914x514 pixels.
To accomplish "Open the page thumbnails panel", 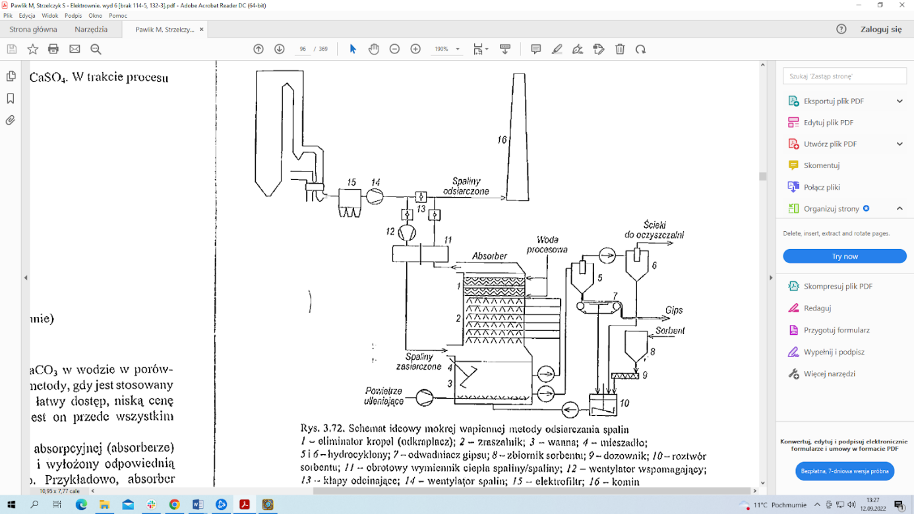I will click(10, 76).
